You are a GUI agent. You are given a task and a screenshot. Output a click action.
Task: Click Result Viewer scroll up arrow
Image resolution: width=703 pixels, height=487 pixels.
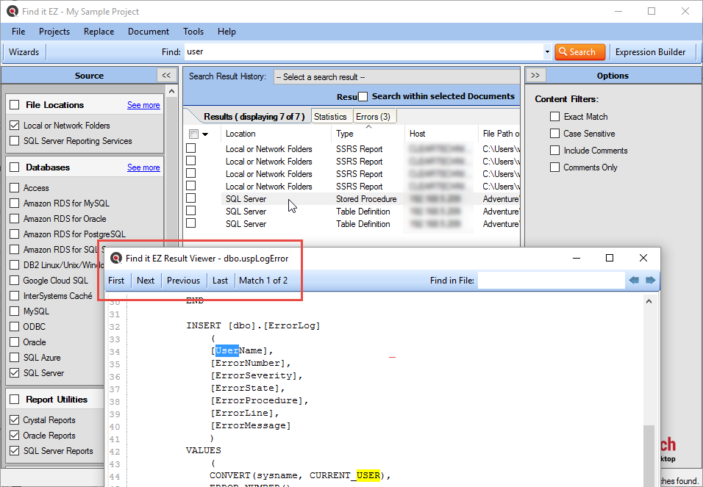click(x=649, y=301)
